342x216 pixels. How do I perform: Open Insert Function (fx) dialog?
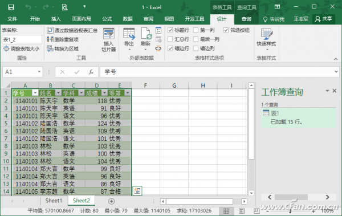[x=91, y=72]
